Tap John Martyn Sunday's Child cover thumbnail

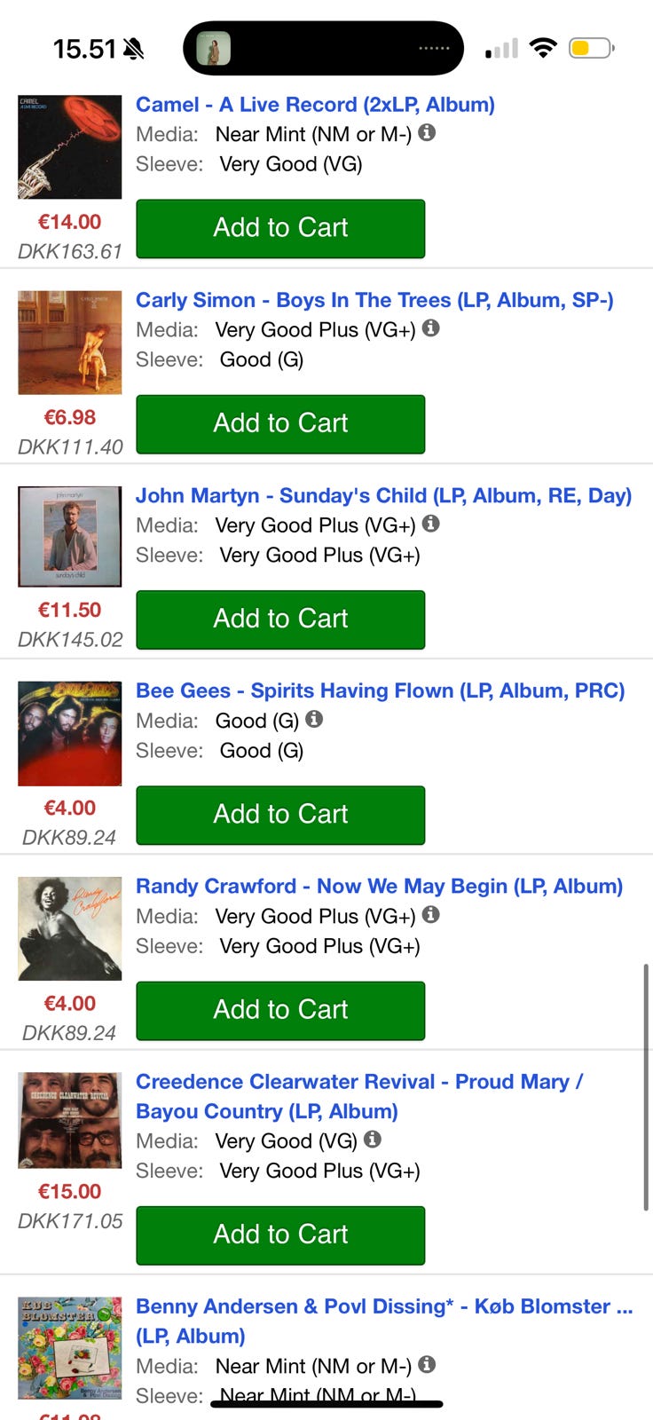pyautogui.click(x=70, y=536)
